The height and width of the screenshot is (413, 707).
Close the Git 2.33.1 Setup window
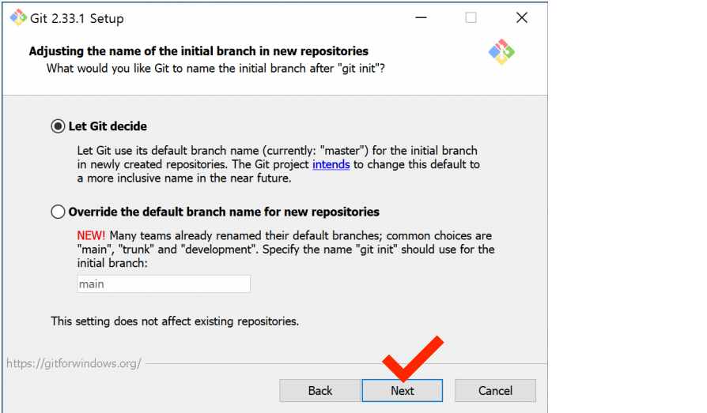(x=522, y=18)
